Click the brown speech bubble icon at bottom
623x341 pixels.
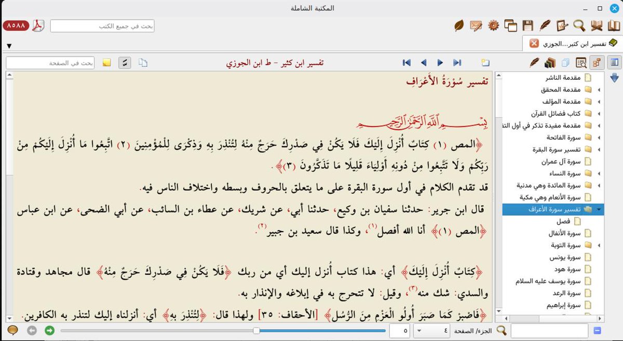pos(13,330)
